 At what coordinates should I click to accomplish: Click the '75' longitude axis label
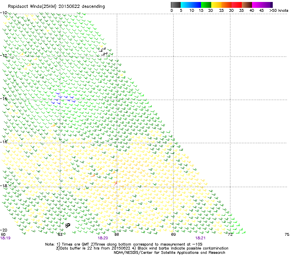287,235
